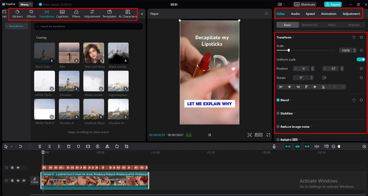Expand the Stabilize section arrow

294,114
